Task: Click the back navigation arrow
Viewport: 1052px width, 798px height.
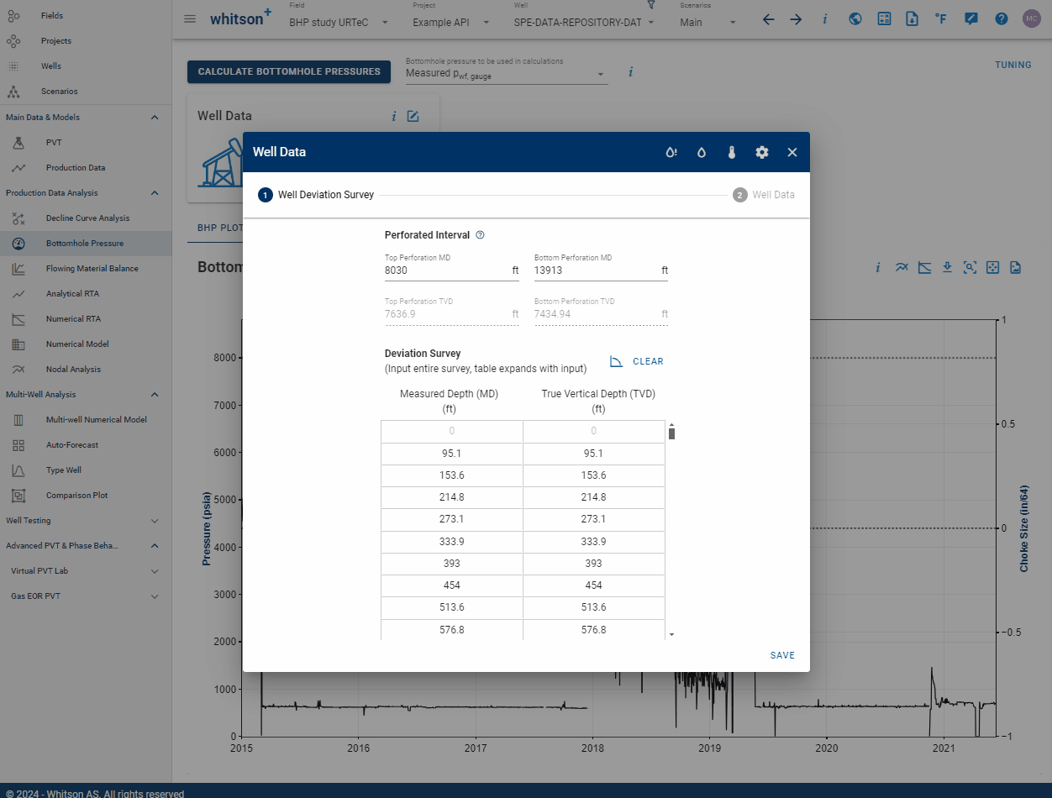Action: [768, 18]
